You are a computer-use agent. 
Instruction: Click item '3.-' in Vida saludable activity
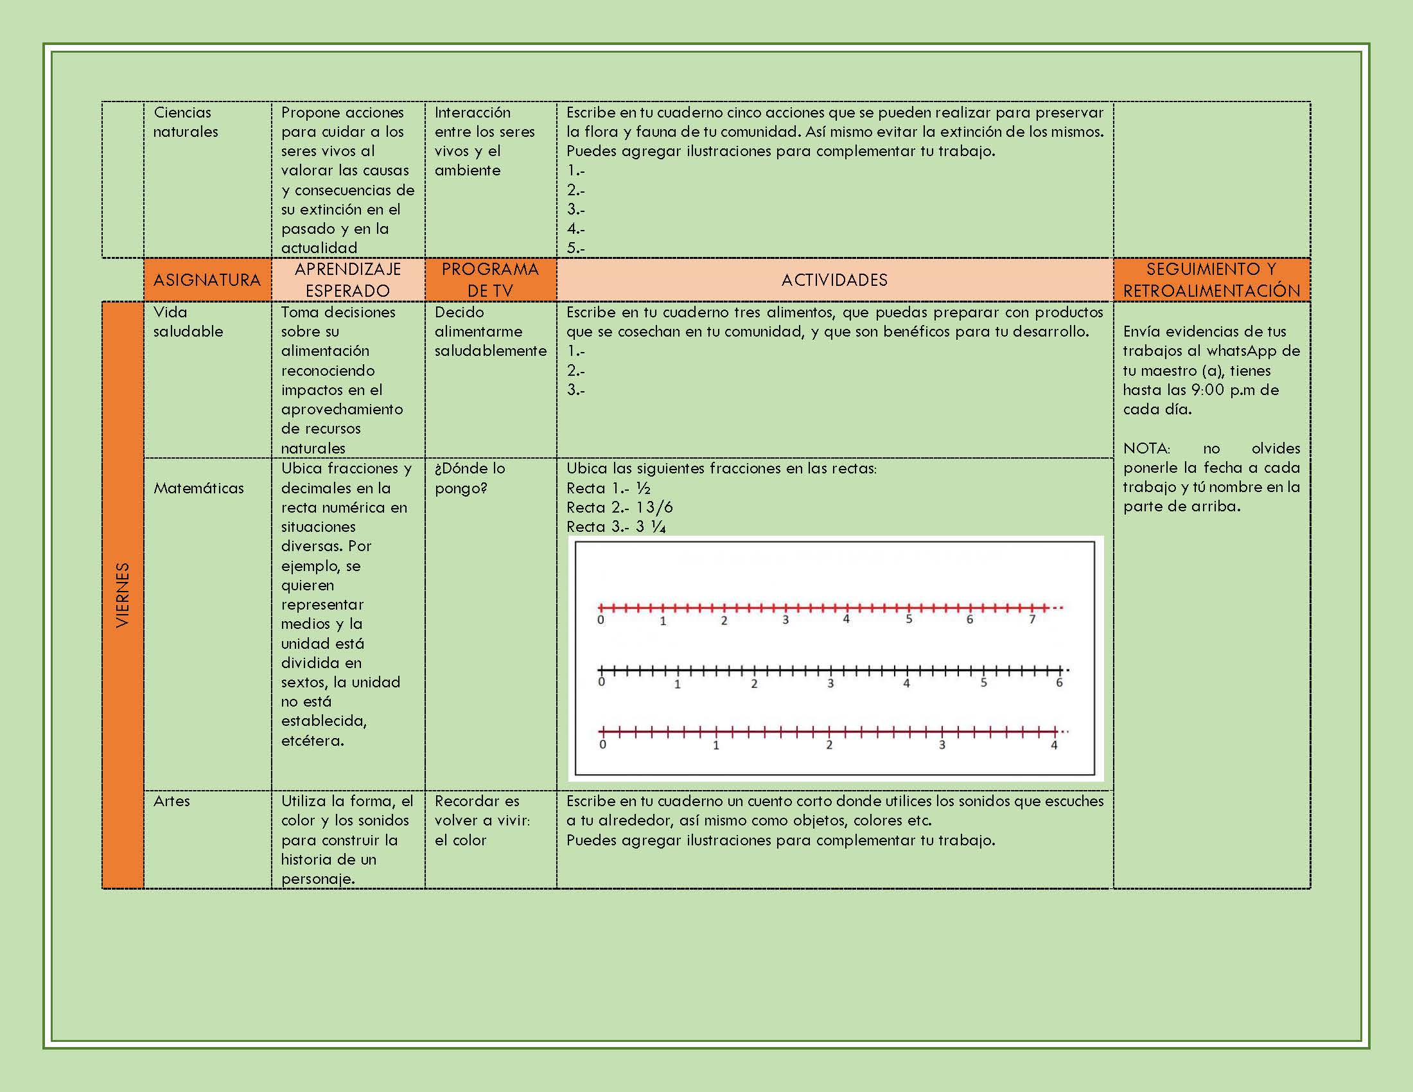click(576, 389)
